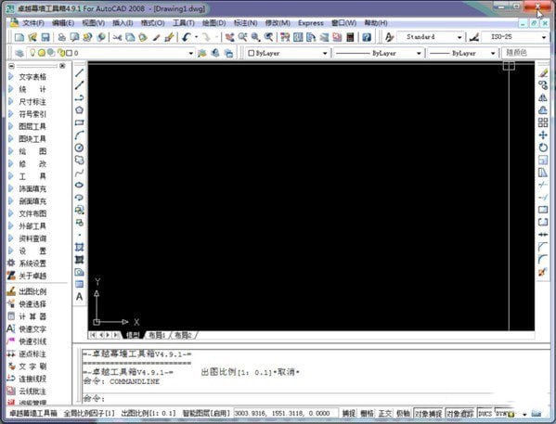The image size is (556, 424).
Task: Open the 计算器 tool
Action: [x=27, y=316]
